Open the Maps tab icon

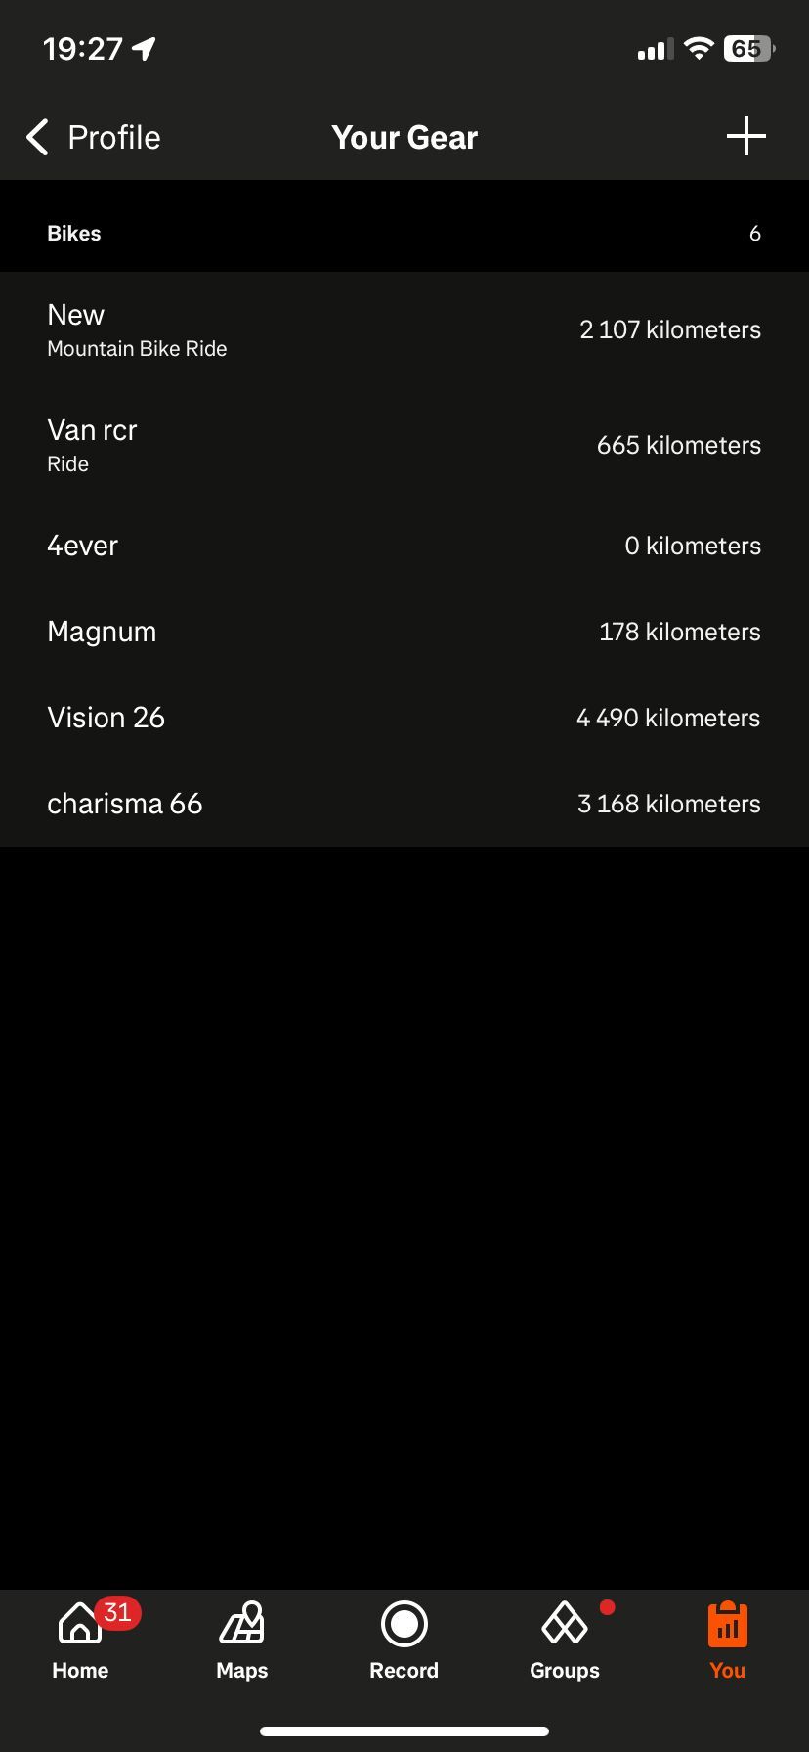242,1625
